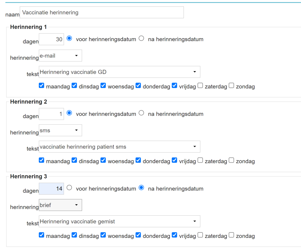
Task: Open the e-mail herinnering dropdown
Action: 60,56
